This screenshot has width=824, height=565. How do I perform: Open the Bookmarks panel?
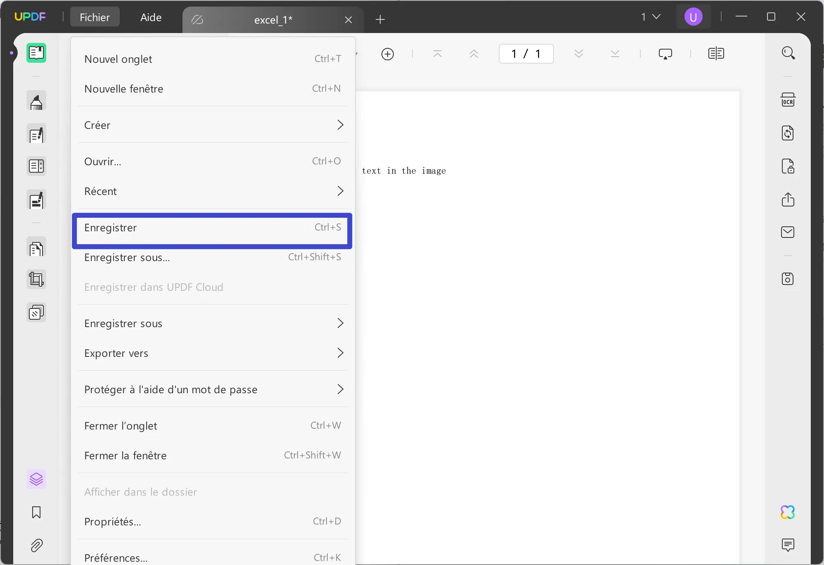(36, 512)
